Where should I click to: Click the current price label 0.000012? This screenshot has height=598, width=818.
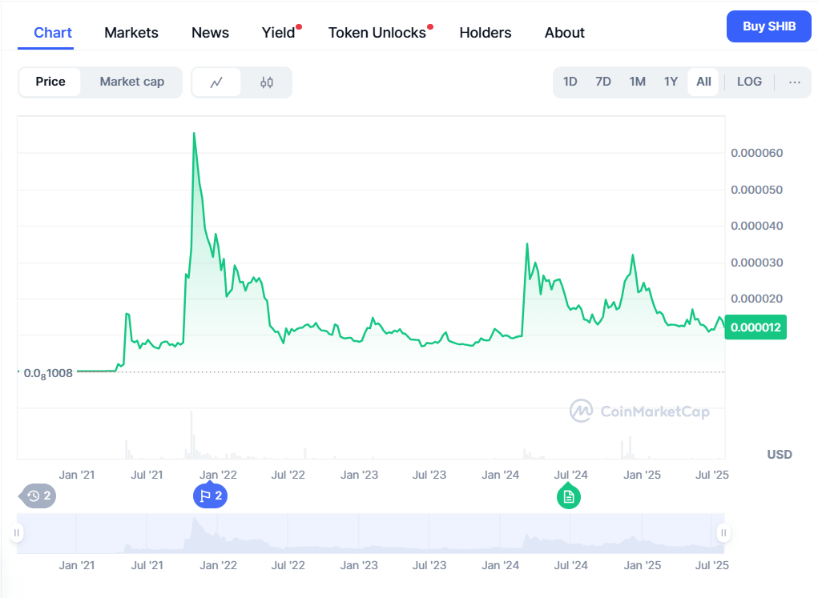(x=756, y=327)
